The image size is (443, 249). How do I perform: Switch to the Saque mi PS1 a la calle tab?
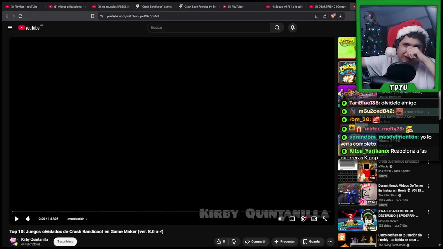284,6
